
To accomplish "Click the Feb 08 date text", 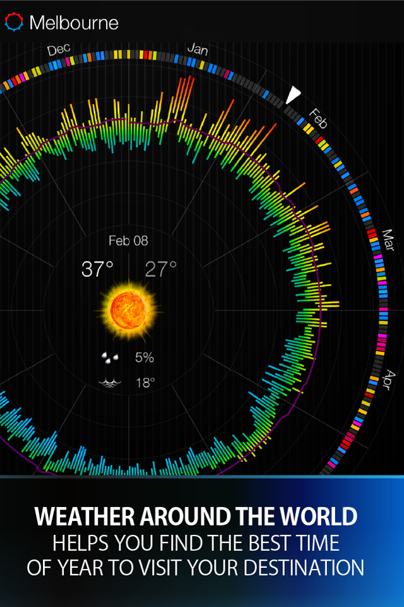I will (128, 240).
